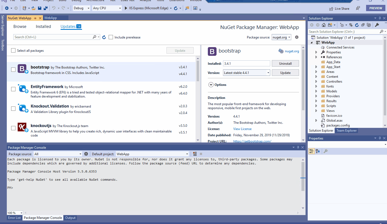Screen dimensions: 387x224
Task: Click the PREVIEW button
Action: pos(376,8)
